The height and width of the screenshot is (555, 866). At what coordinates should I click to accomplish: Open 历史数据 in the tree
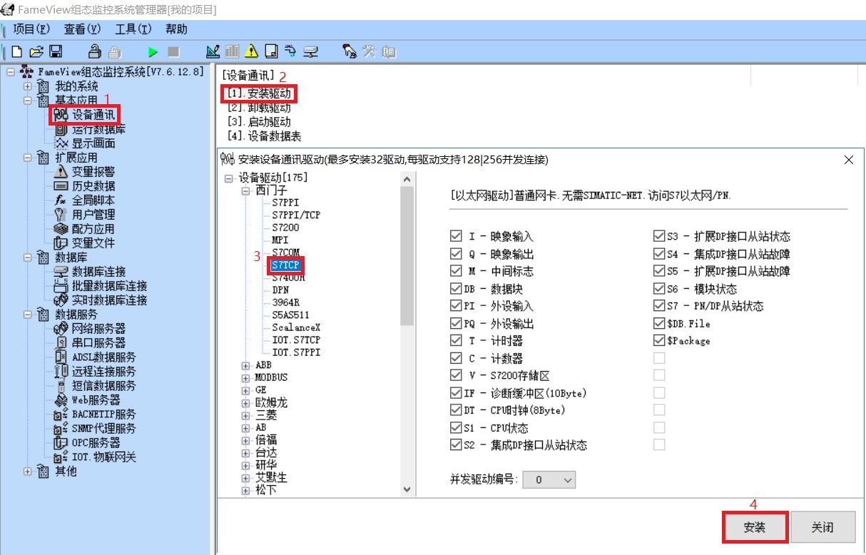(x=93, y=186)
